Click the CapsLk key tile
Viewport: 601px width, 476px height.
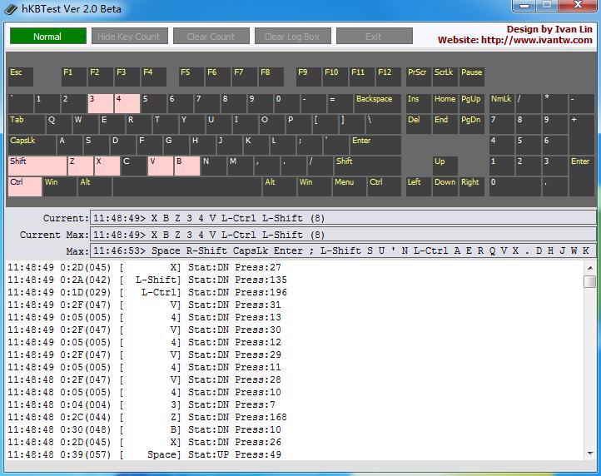(x=32, y=145)
